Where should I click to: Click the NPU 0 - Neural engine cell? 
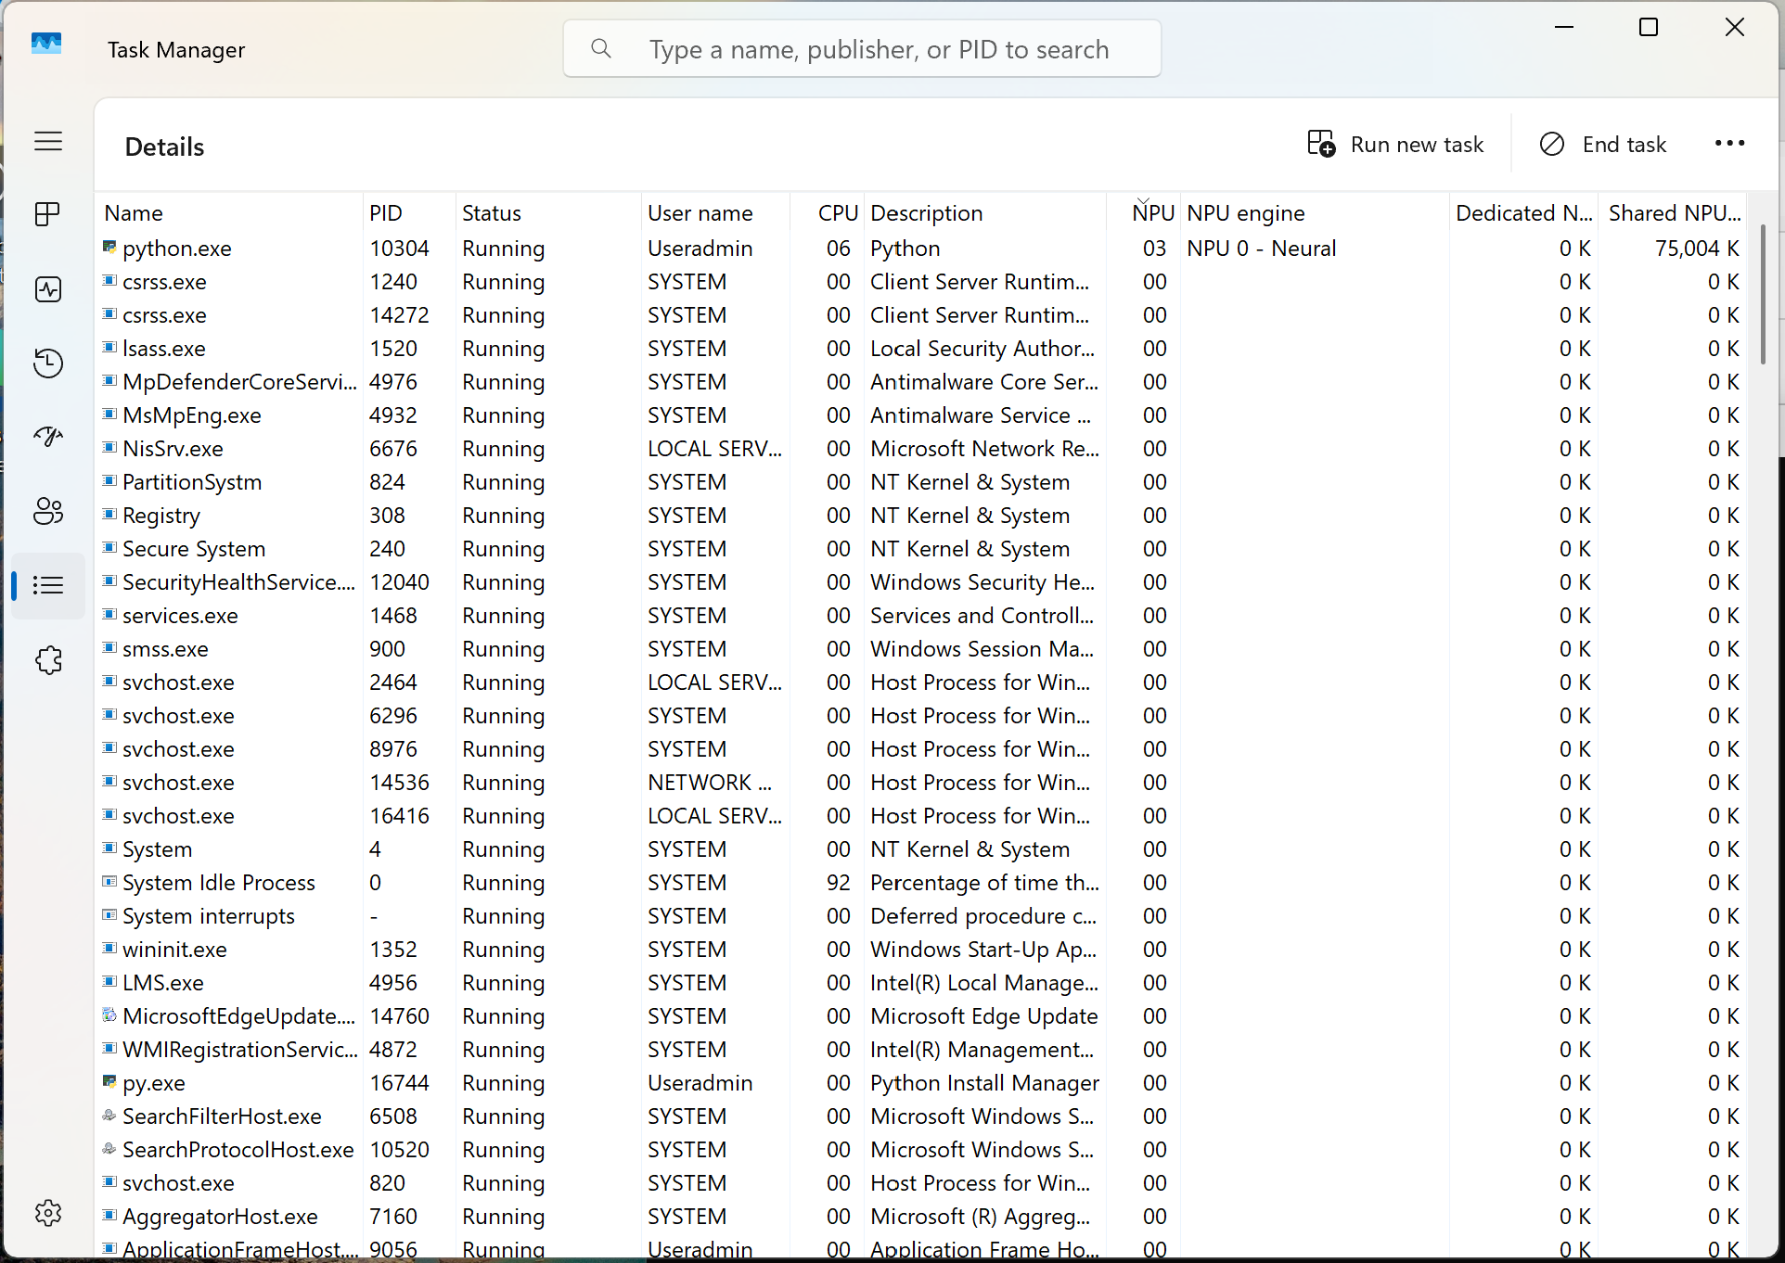[x=1262, y=249]
